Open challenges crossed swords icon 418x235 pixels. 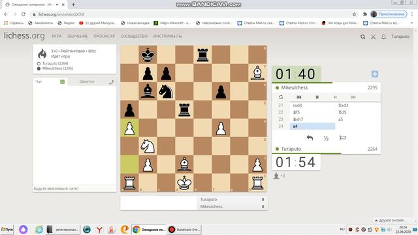click(373, 37)
